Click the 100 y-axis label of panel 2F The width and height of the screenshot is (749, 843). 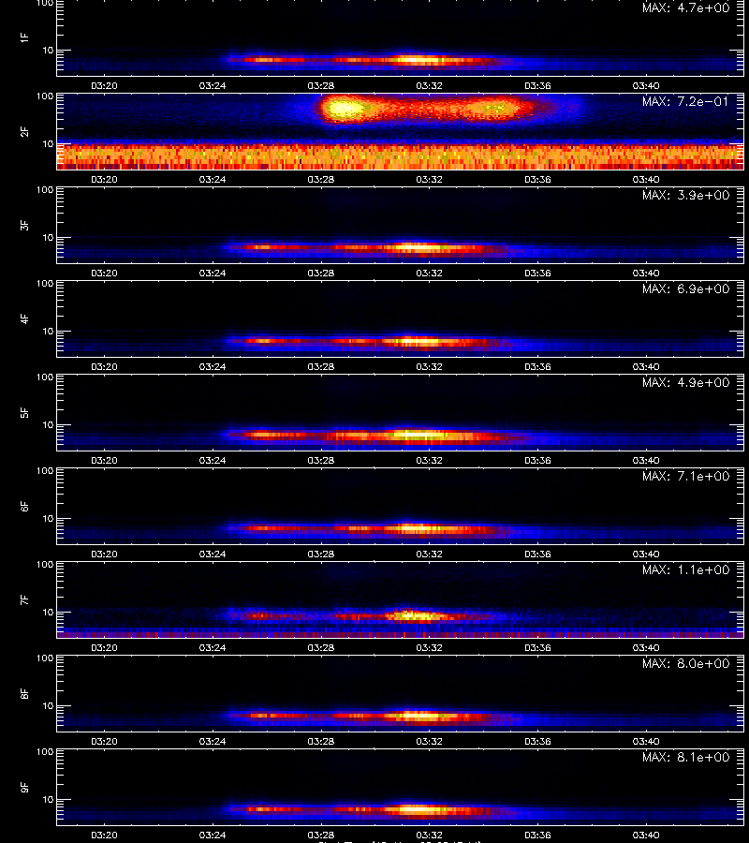[x=45, y=96]
